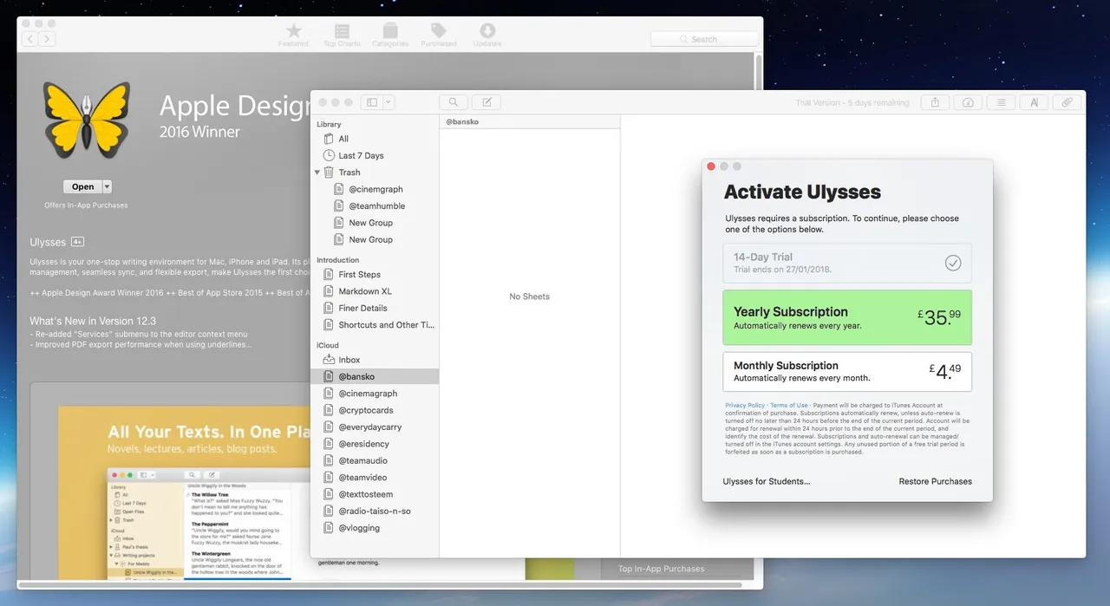This screenshot has height=606, width=1110.
Task: Open the markup (A) icon in Ulysses toolbar
Action: [1034, 102]
